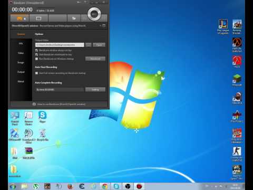Switch to the Video tab

click(21, 53)
